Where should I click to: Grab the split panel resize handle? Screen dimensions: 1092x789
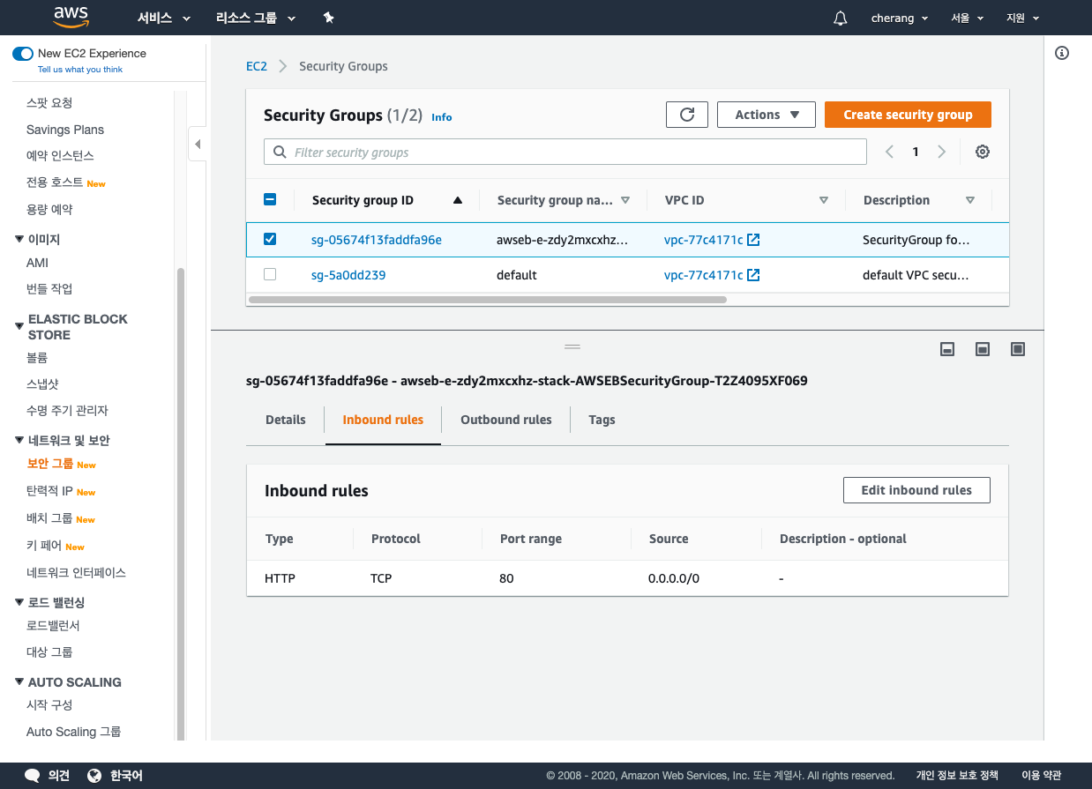[572, 346]
